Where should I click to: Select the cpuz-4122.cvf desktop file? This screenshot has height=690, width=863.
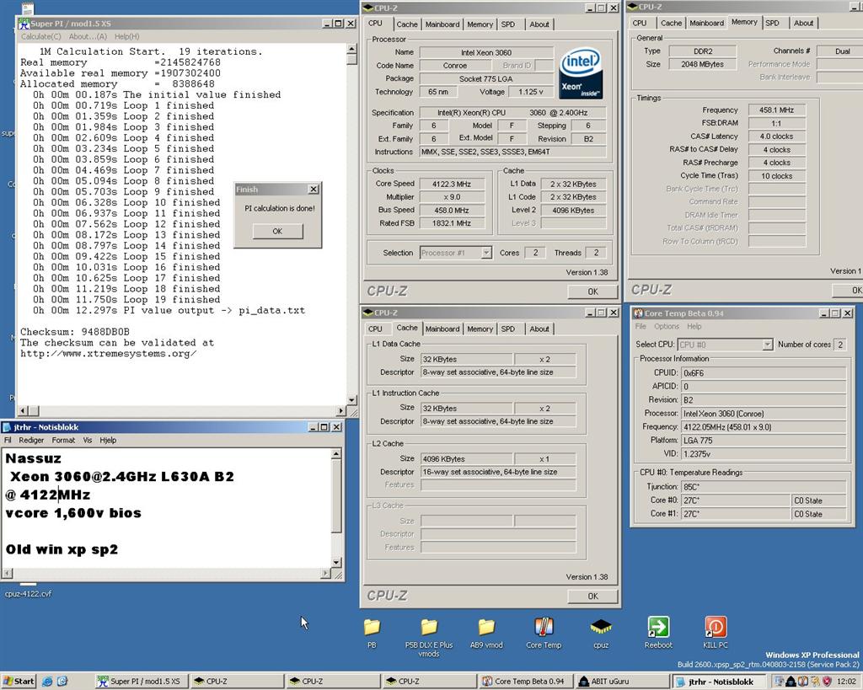(x=28, y=593)
